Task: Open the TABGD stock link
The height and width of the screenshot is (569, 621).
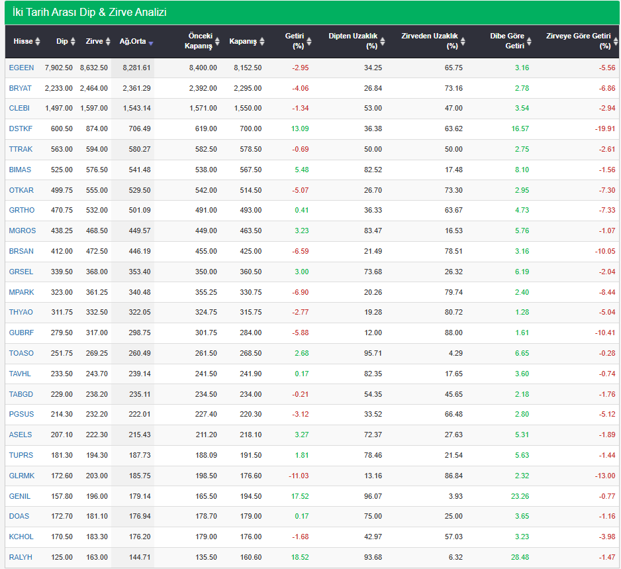Action: 21,394
